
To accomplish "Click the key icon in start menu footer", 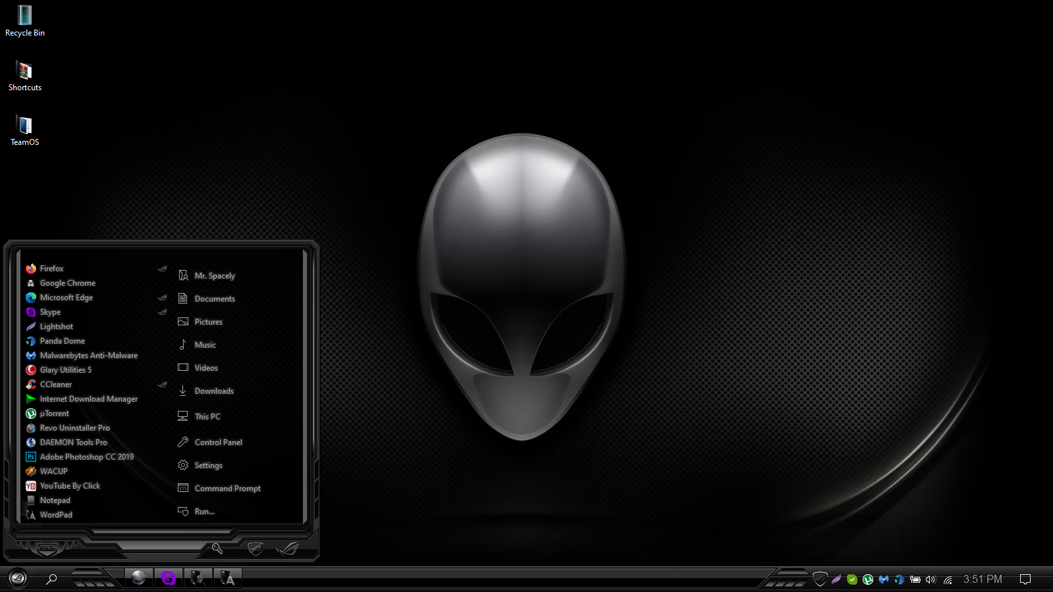I will click(x=217, y=548).
